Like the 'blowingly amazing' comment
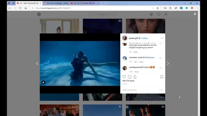Viewport: 207px width, 116px height. (x=160, y=43)
